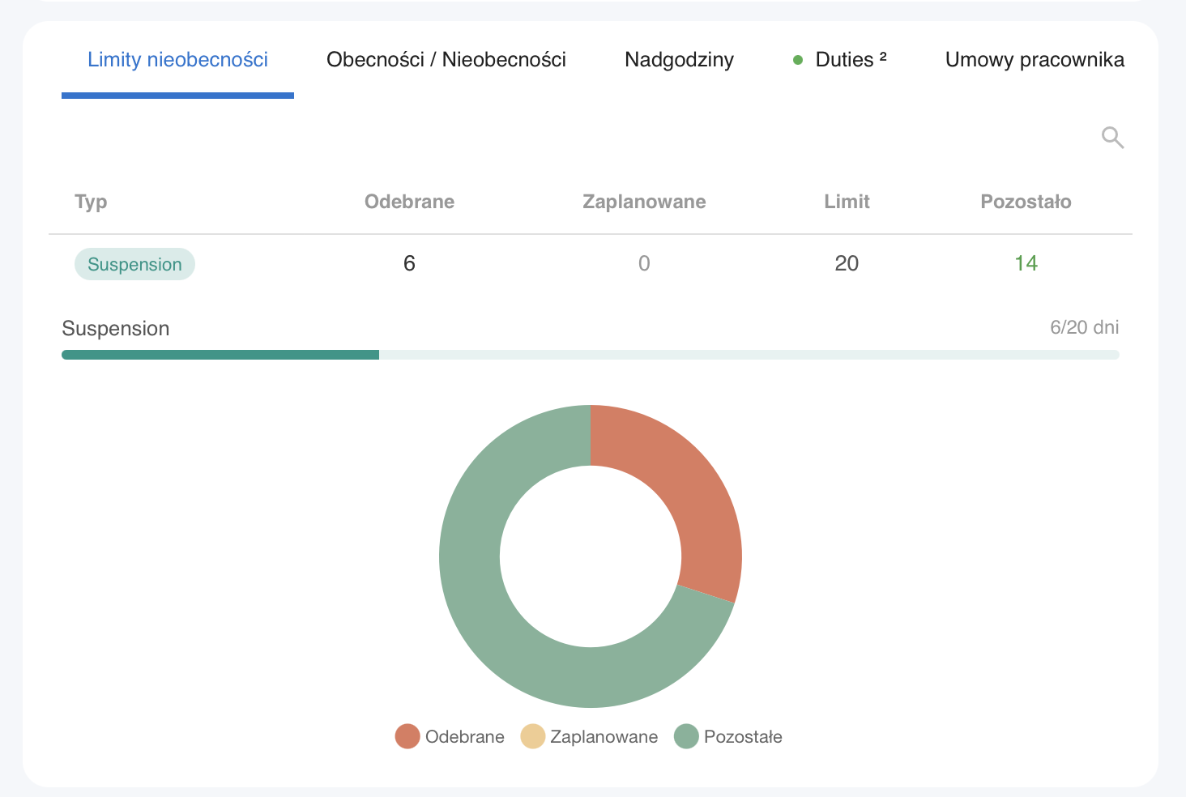1186x797 pixels.
Task: Click the Zaplanowane column header
Action: coord(644,202)
